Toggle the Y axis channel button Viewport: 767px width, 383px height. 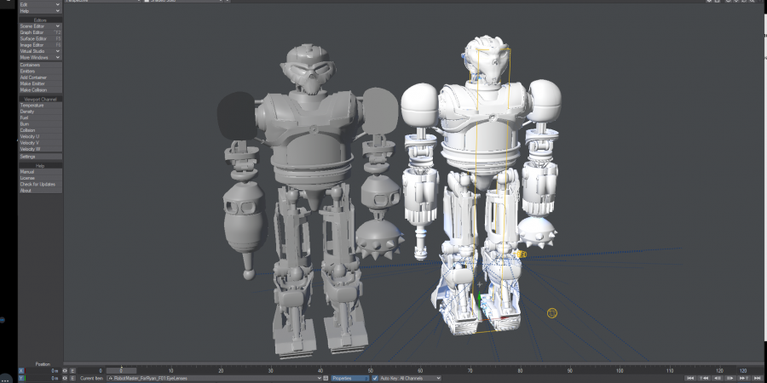click(21, 378)
